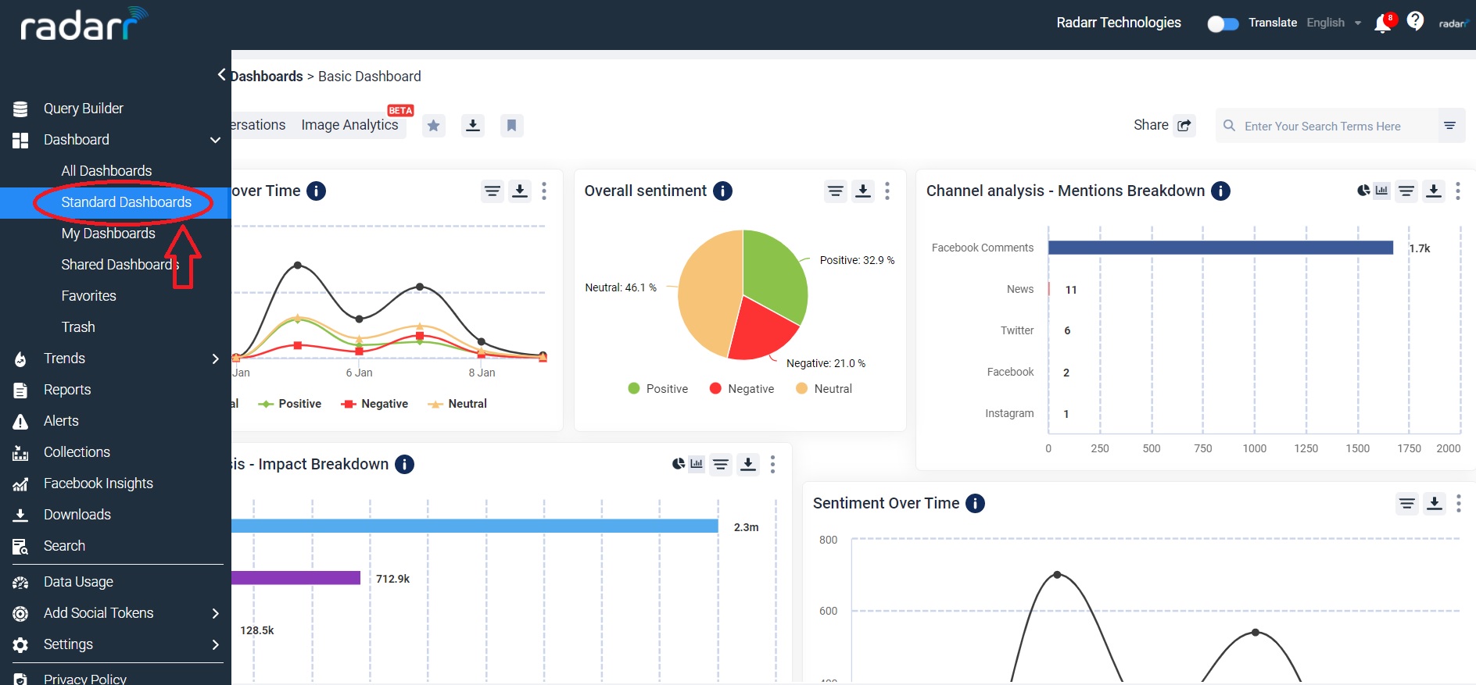Viewport: 1476px width, 685px height.
Task: Switch to Image Analytics tab
Action: [349, 125]
